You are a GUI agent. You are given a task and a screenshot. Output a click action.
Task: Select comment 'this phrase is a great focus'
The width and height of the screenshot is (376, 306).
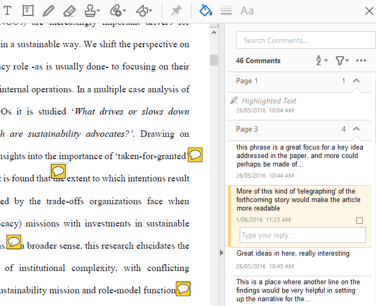[300, 162]
